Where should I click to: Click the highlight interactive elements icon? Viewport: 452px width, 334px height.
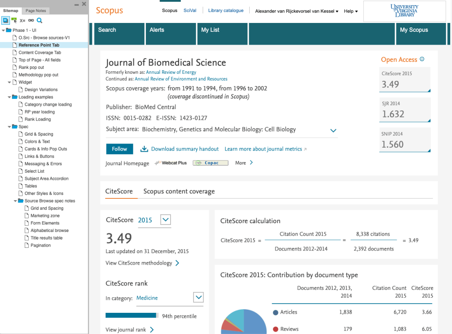click(14, 20)
